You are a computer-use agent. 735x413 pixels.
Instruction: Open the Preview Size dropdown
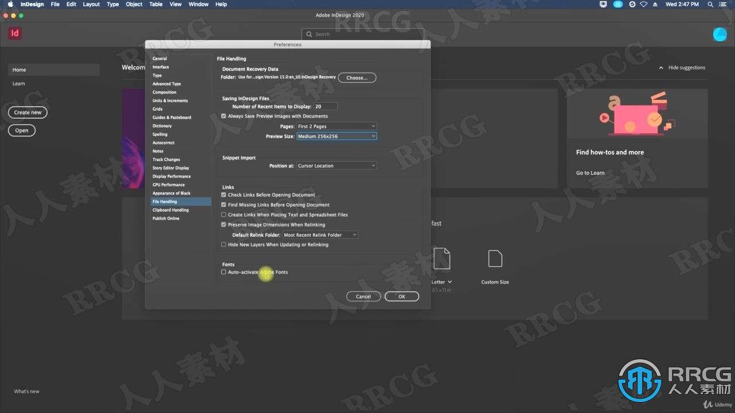coord(336,136)
